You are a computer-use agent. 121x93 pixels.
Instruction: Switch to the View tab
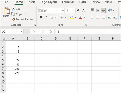pyautogui.click(x=108, y=2)
